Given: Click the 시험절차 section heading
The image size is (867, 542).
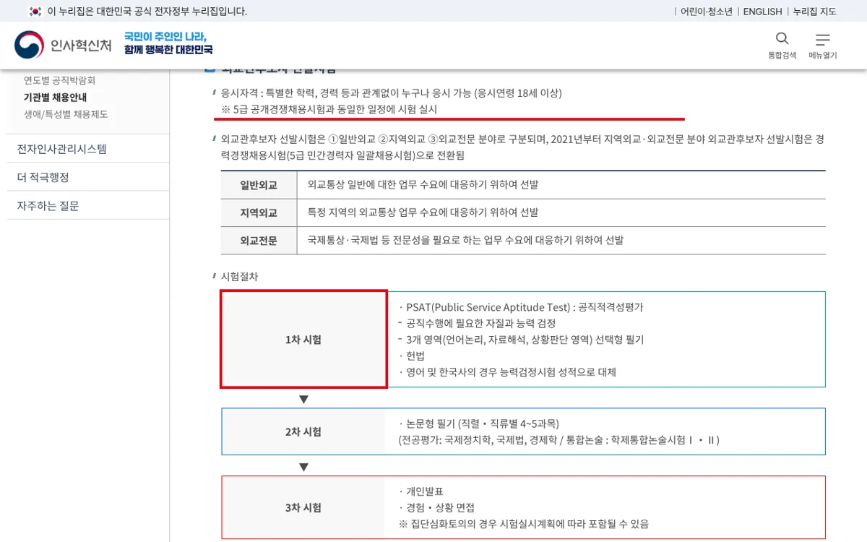Looking at the screenshot, I should coord(239,276).
